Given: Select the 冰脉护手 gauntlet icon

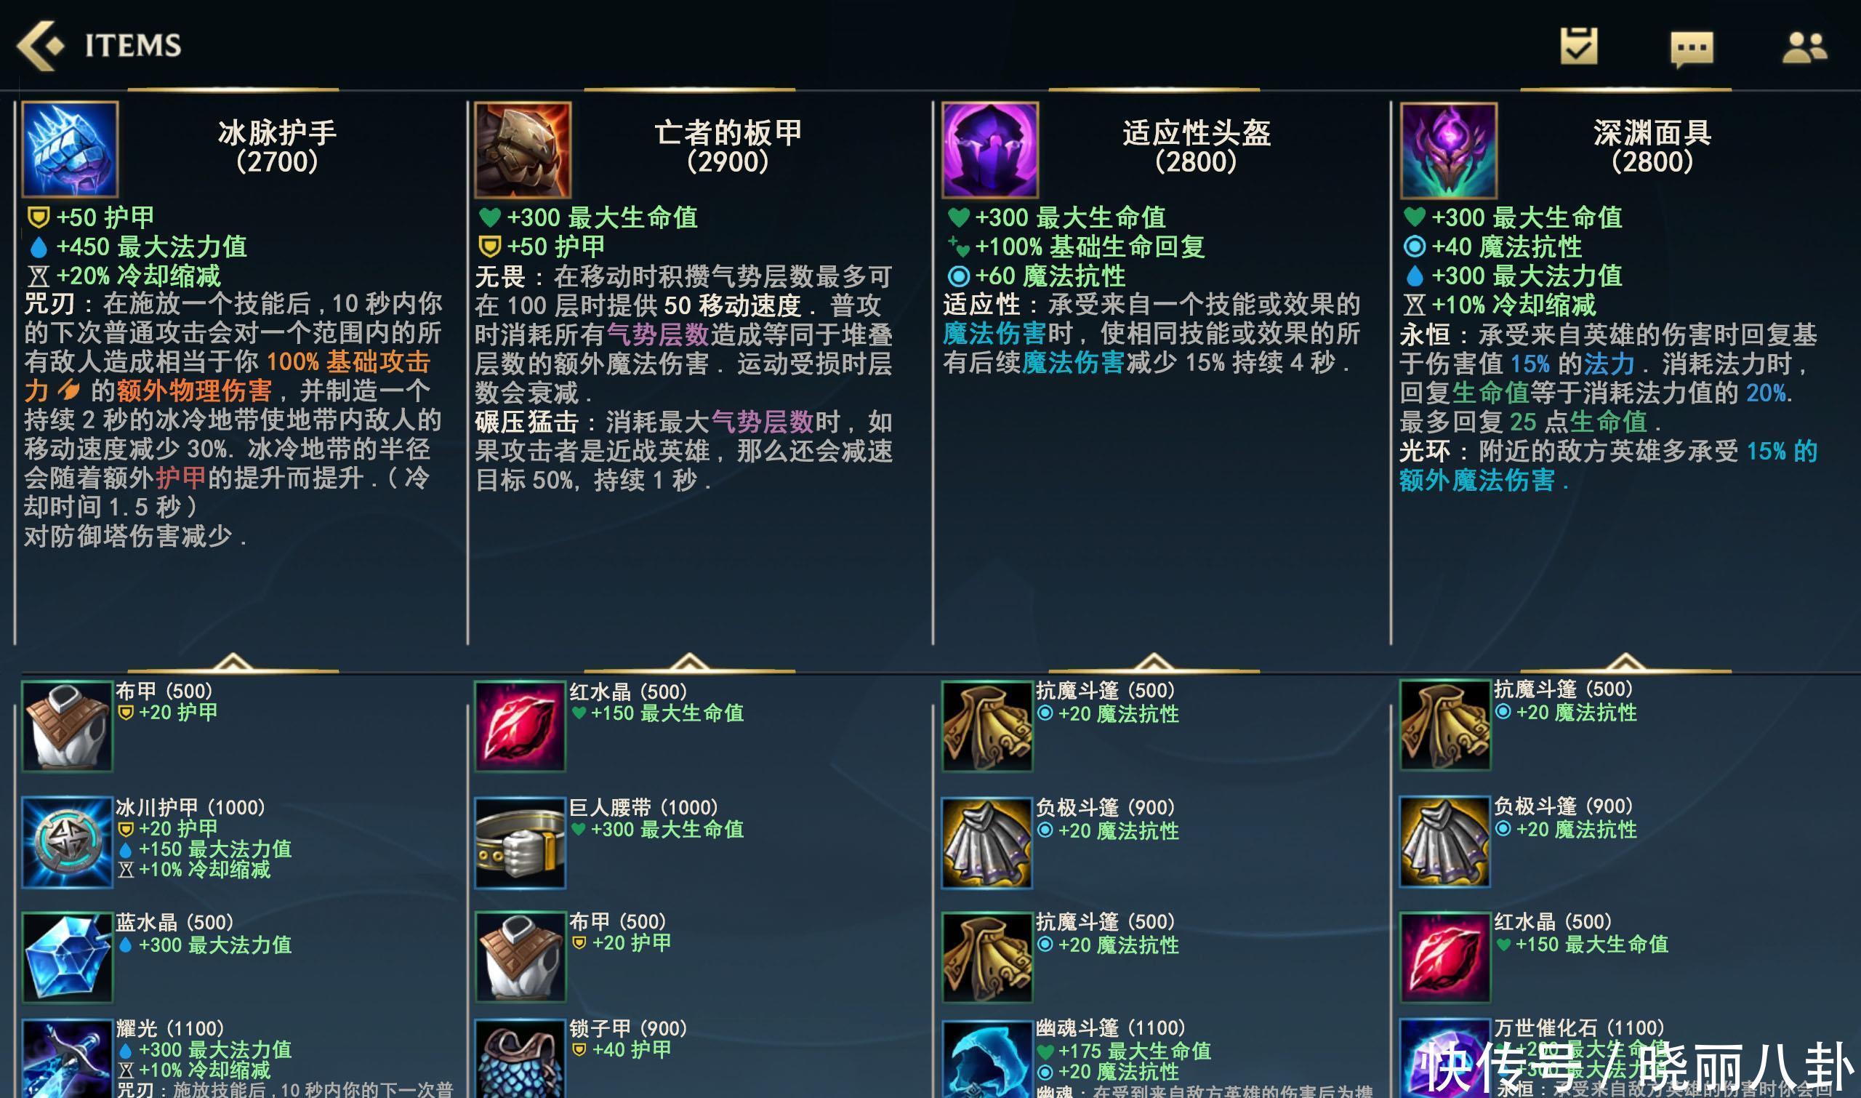Looking at the screenshot, I should (71, 150).
